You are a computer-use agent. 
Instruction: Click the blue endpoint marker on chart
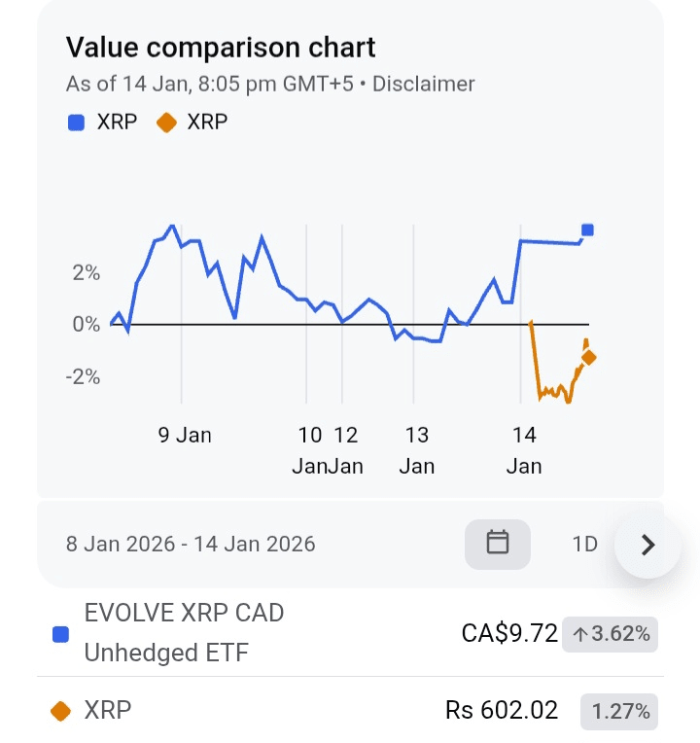pyautogui.click(x=587, y=230)
